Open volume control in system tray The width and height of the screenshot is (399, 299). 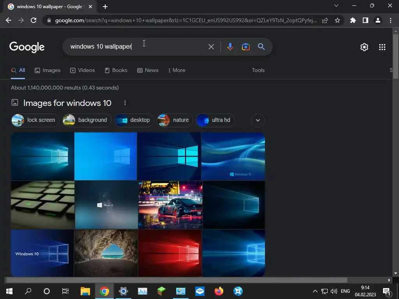pos(334,291)
